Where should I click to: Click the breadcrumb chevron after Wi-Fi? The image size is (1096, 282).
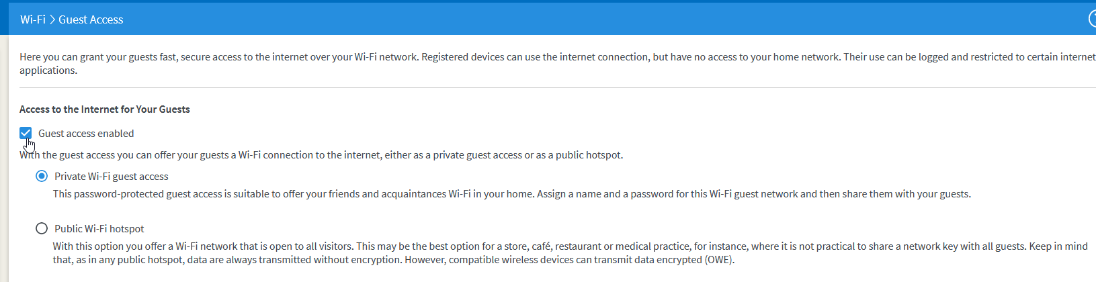(x=52, y=19)
